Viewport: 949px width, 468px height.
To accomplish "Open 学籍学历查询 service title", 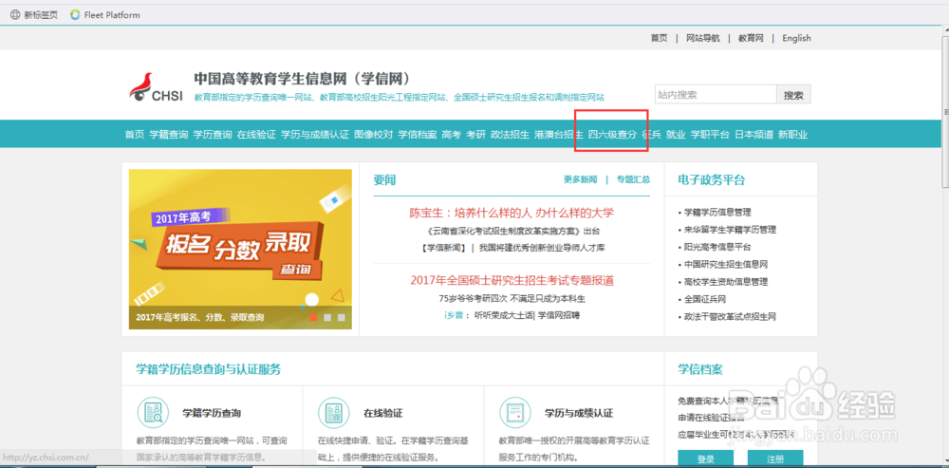I will coord(212,414).
